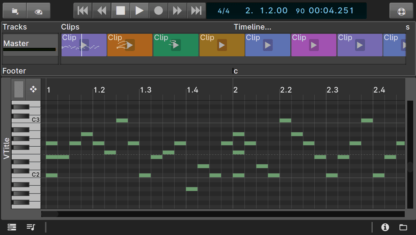Image resolution: width=416 pixels, height=235 pixels.
Task: Select the tempo value 90
Action: tap(300, 11)
